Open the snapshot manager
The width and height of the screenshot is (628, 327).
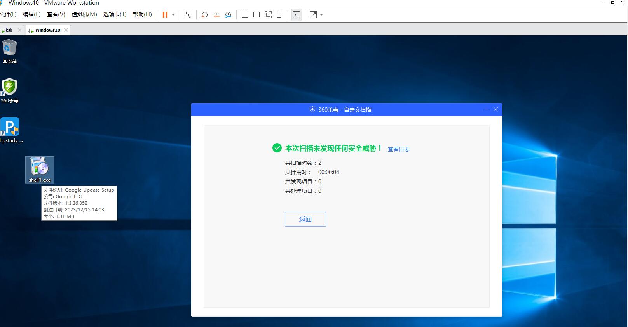pyautogui.click(x=228, y=15)
